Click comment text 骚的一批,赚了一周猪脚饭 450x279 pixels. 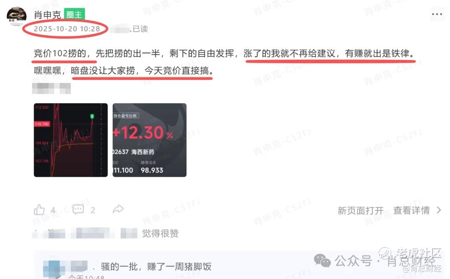point(156,267)
